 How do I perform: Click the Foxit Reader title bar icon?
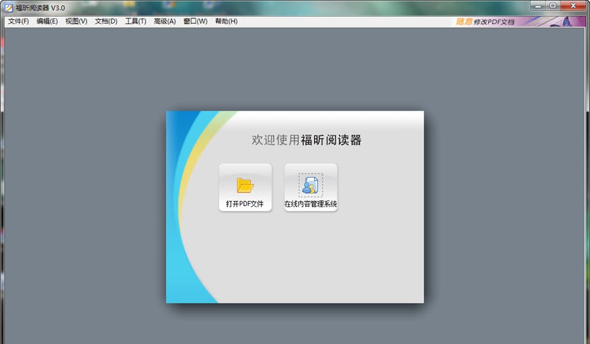pos(9,7)
